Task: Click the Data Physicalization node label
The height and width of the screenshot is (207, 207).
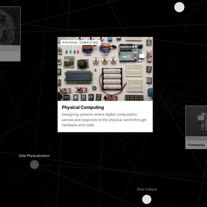Action: pyautogui.click(x=34, y=156)
